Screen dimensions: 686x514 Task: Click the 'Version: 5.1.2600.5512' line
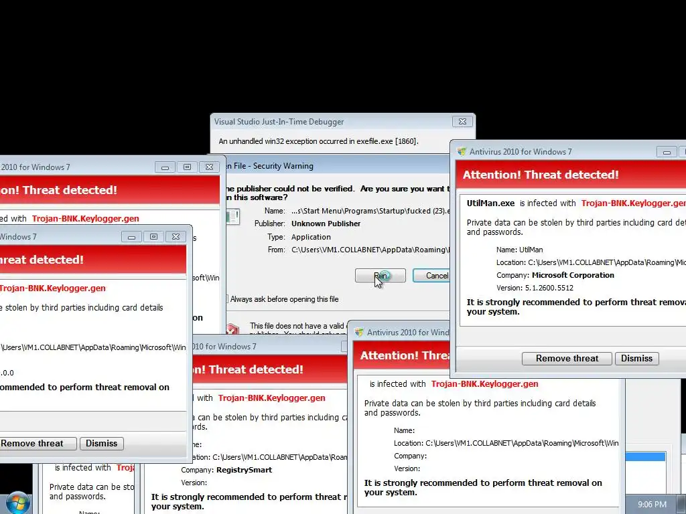[535, 288]
